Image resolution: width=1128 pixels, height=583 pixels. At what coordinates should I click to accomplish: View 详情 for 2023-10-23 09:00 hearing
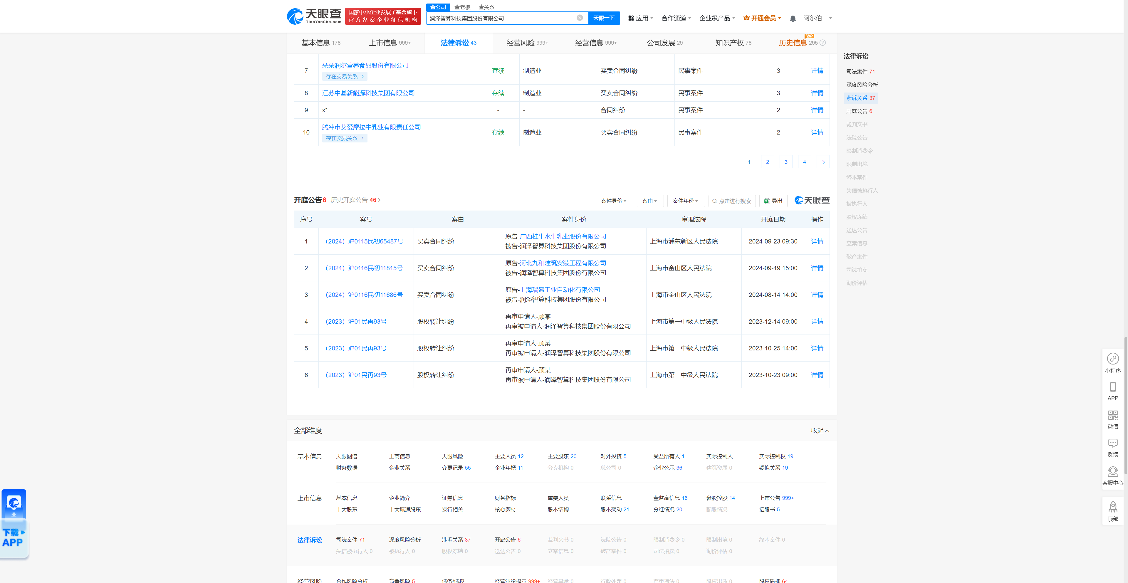coord(817,375)
